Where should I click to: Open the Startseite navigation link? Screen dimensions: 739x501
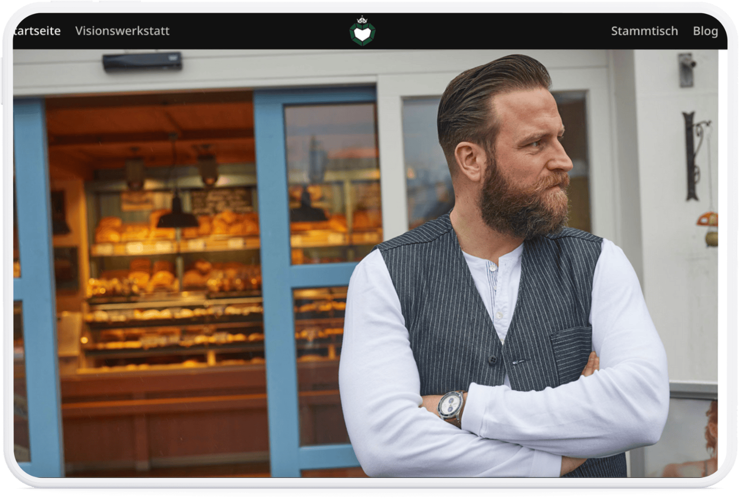[x=37, y=31]
